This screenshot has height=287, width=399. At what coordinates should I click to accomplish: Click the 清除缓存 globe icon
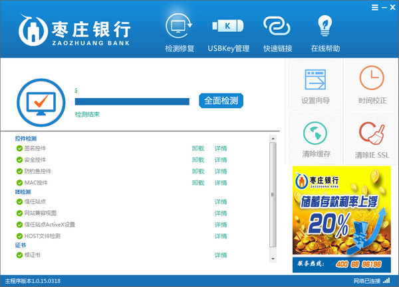click(x=315, y=133)
